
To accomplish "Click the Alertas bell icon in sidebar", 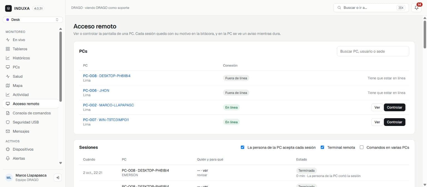I will (8, 158).
